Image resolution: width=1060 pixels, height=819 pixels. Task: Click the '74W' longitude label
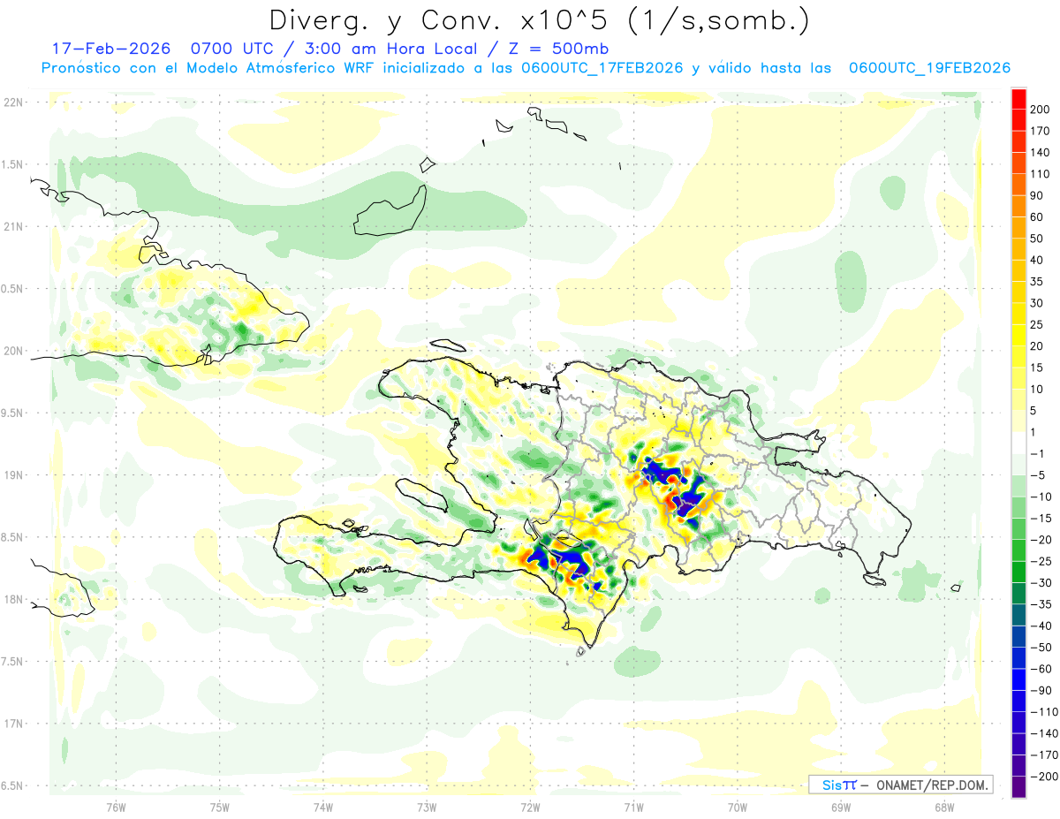pyautogui.click(x=323, y=807)
